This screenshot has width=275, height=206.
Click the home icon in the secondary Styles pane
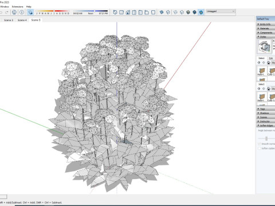coord(269,89)
